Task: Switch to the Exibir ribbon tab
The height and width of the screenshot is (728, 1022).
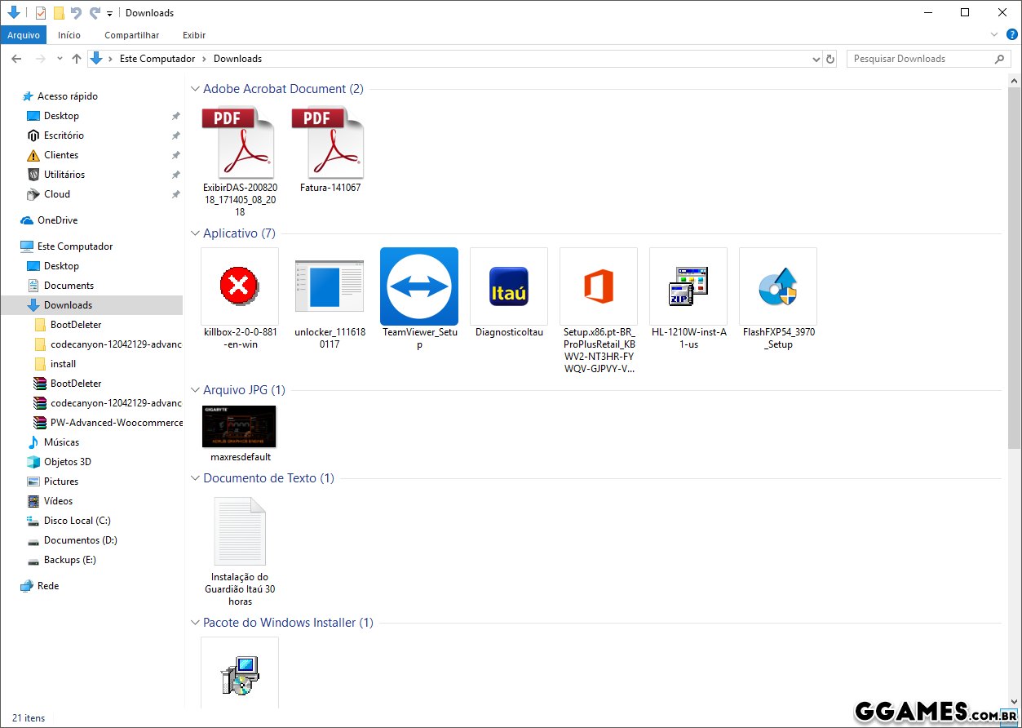Action: point(194,35)
